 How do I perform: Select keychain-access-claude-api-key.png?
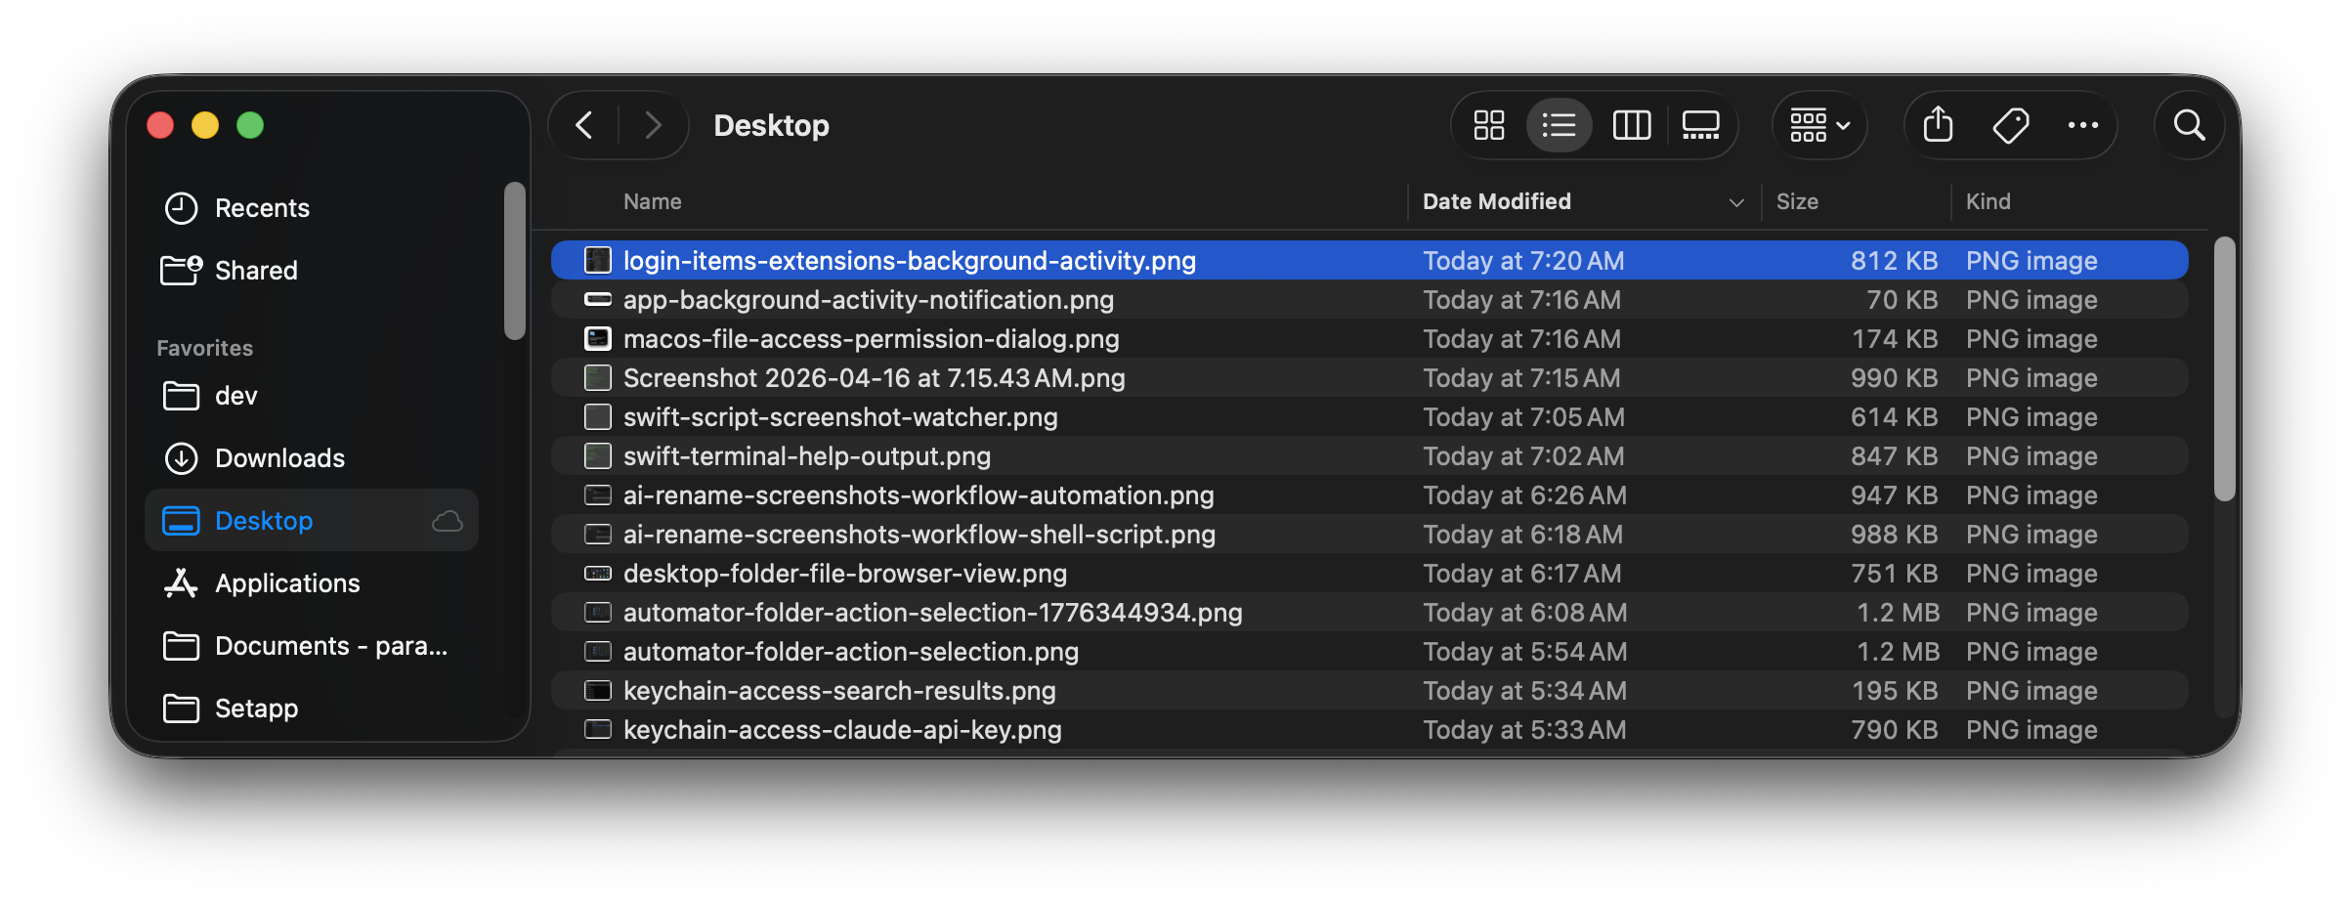pos(842,729)
